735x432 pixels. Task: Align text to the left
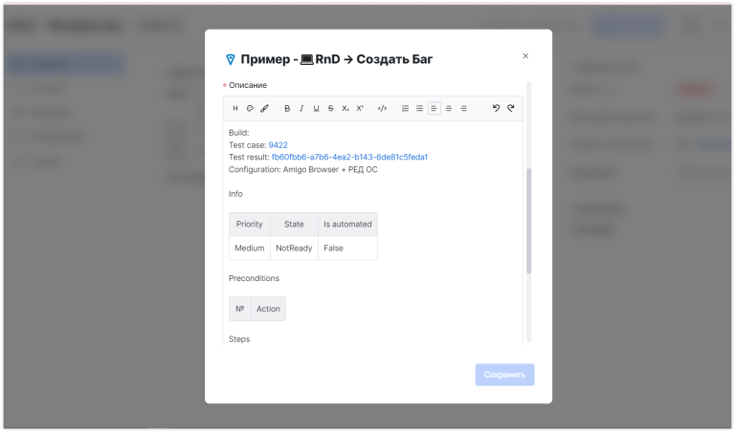434,109
